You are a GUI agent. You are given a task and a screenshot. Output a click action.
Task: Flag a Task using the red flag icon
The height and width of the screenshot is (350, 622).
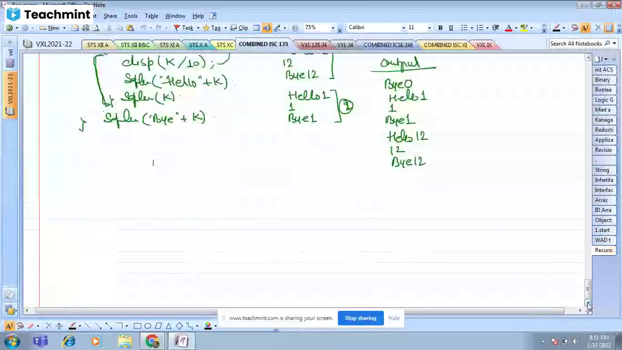coord(176,28)
